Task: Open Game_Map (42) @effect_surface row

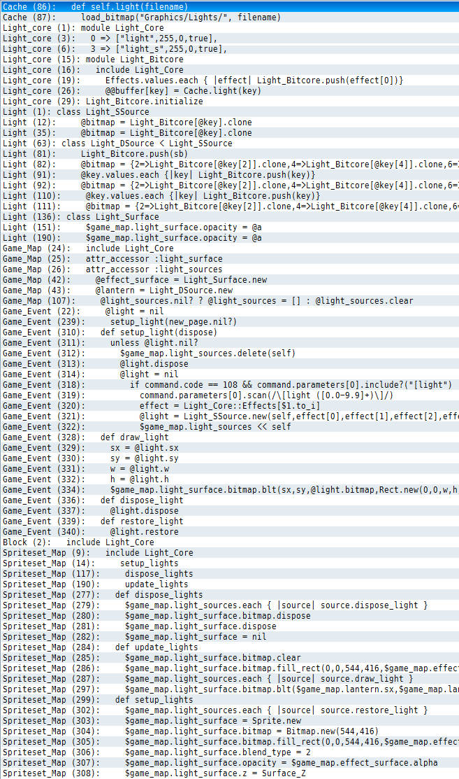Action: point(229,280)
